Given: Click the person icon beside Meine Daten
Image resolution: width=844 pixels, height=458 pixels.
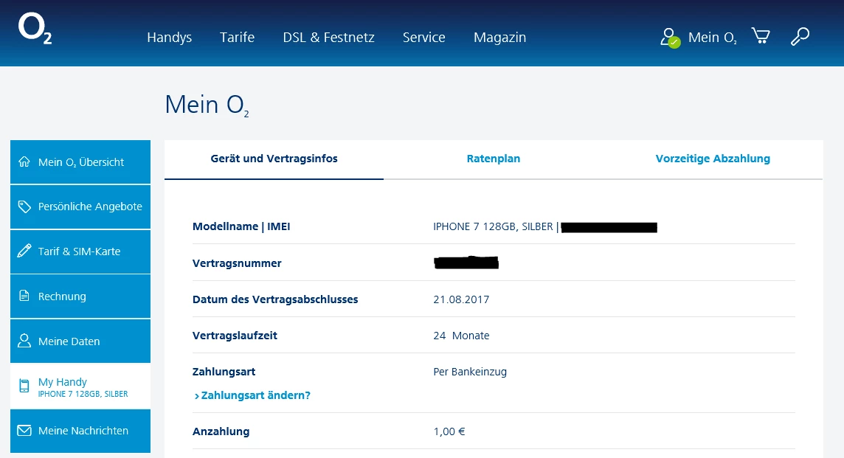Looking at the screenshot, I should click(x=24, y=341).
